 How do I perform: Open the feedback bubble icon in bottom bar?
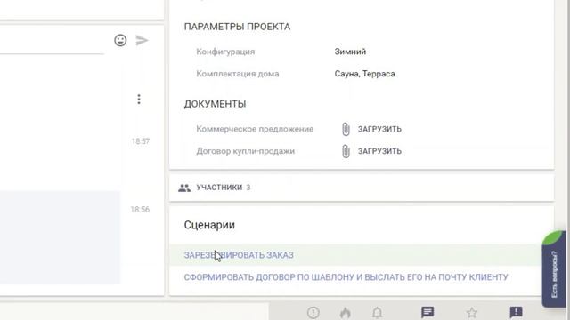pyautogui.click(x=516, y=312)
